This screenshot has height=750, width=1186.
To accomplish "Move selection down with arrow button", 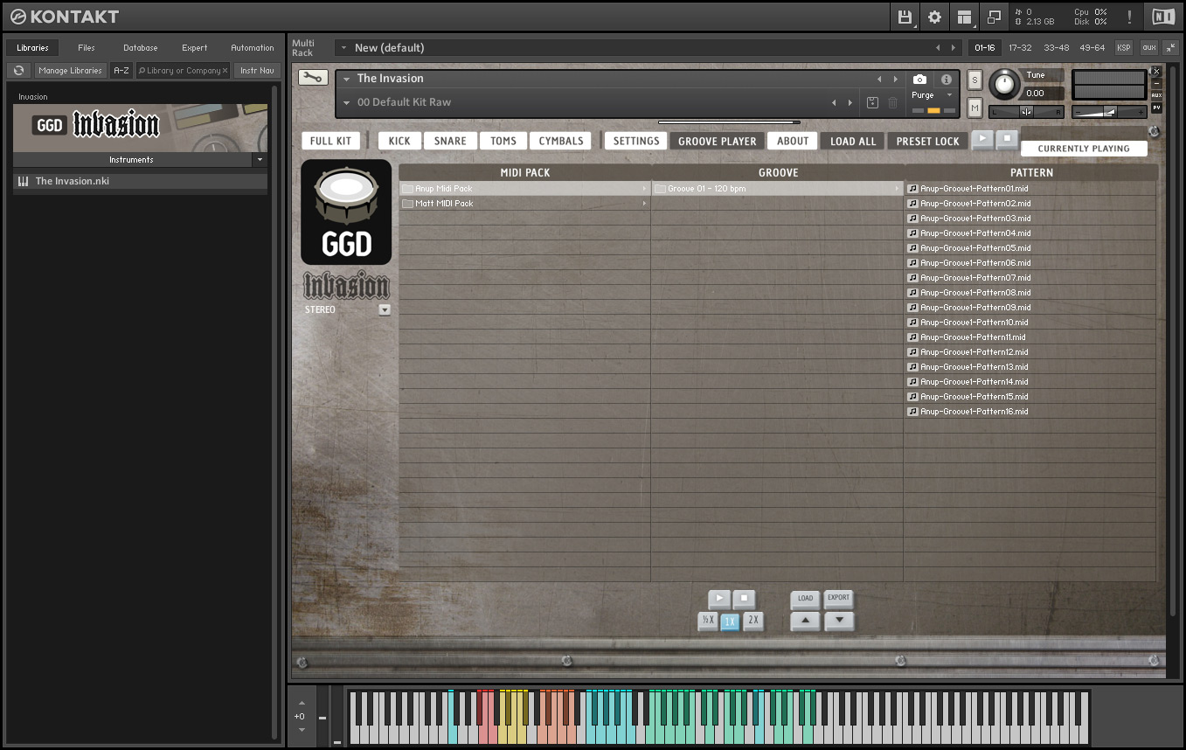I will 839,622.
